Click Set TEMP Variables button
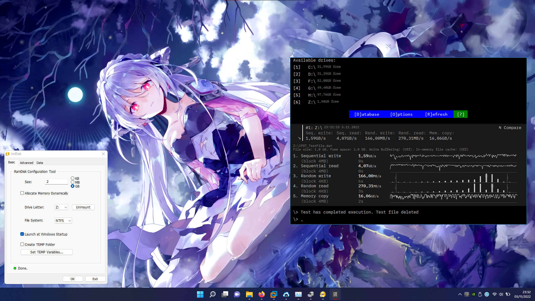535x301 pixels. coord(47,252)
